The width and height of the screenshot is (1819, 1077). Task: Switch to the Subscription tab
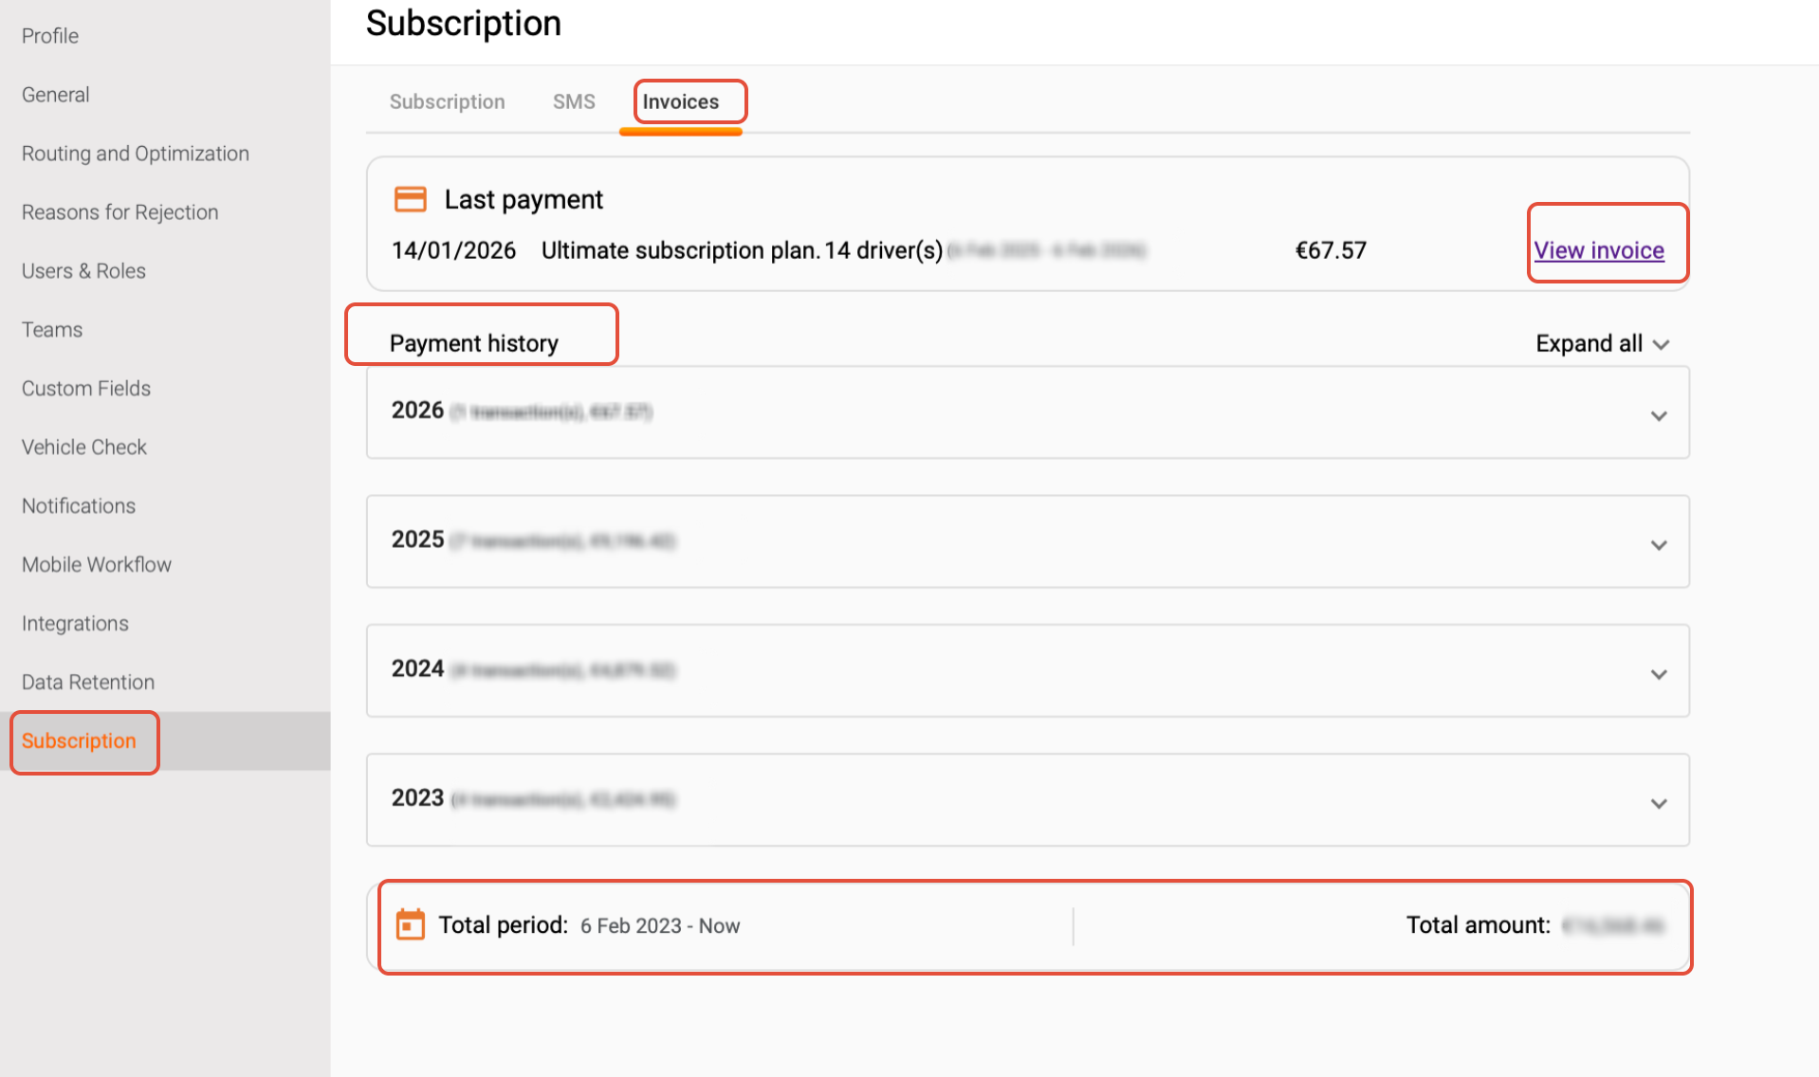coord(447,101)
